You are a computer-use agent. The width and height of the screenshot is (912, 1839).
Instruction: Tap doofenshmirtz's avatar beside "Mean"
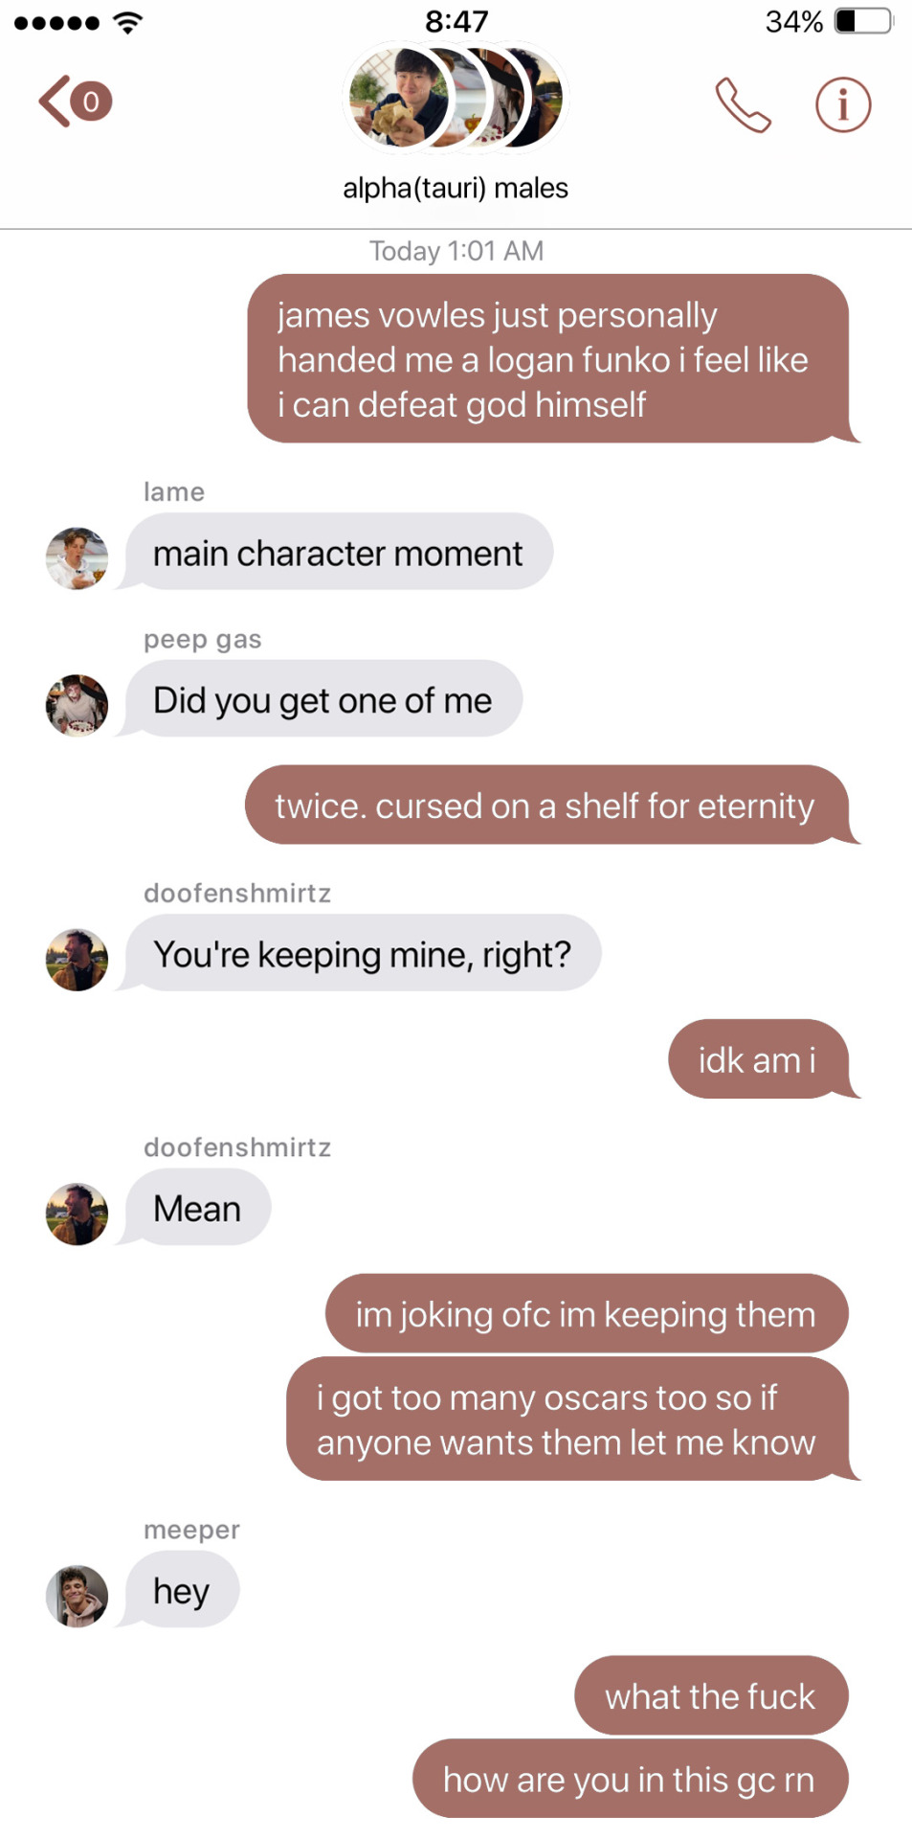[77, 1214]
